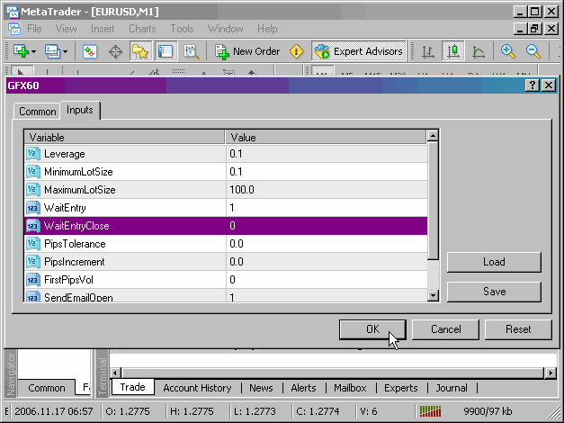Click the Value column header
564x423 pixels.
click(326, 138)
